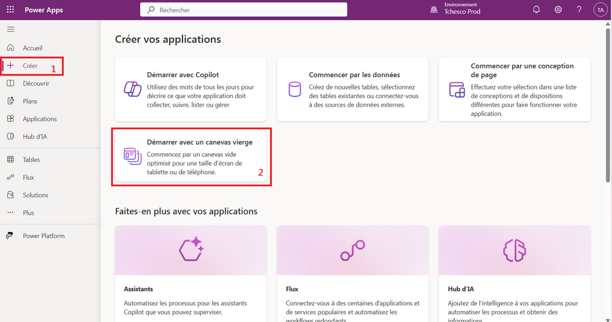Click the page vertical scrollbar thumb
612x322 pixels.
tap(608, 105)
